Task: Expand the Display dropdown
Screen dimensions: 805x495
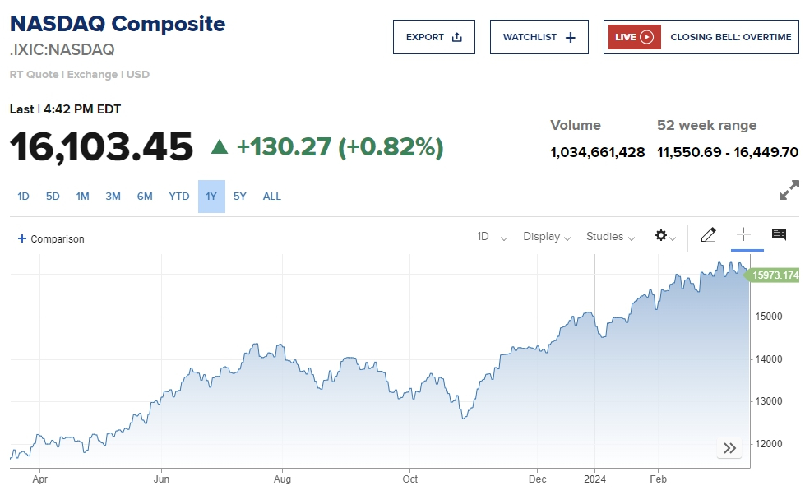Action: point(547,237)
